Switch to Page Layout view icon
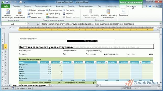 (x=127, y=88)
